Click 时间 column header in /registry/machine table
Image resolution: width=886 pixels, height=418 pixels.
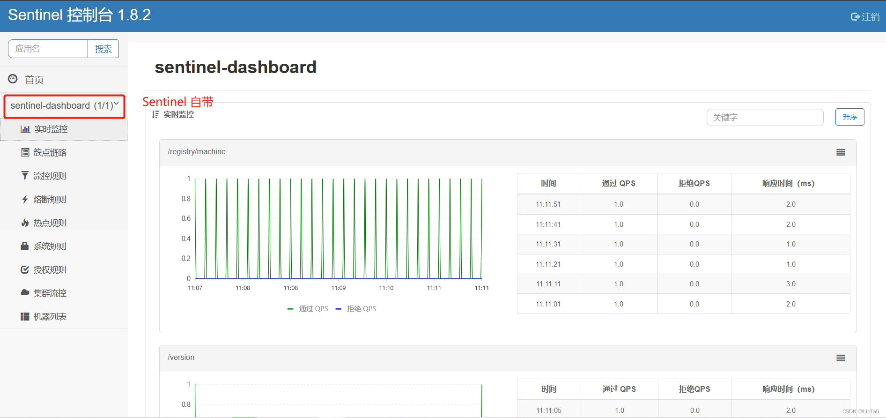click(x=548, y=184)
